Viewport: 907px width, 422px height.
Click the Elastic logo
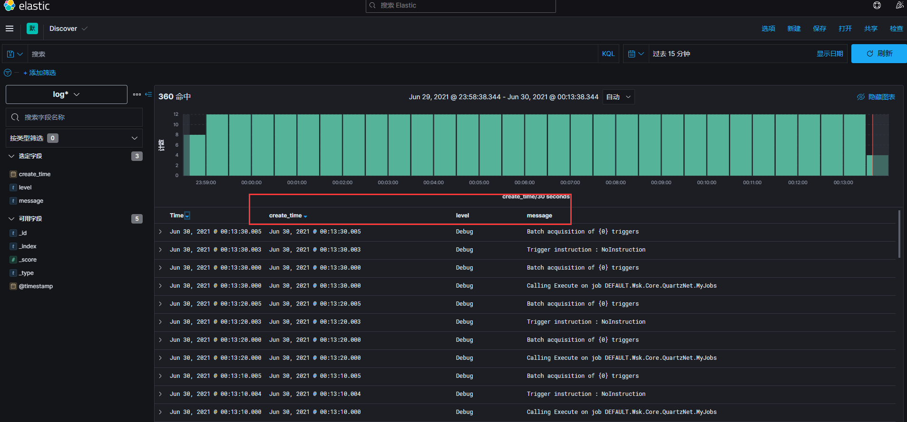(x=27, y=6)
